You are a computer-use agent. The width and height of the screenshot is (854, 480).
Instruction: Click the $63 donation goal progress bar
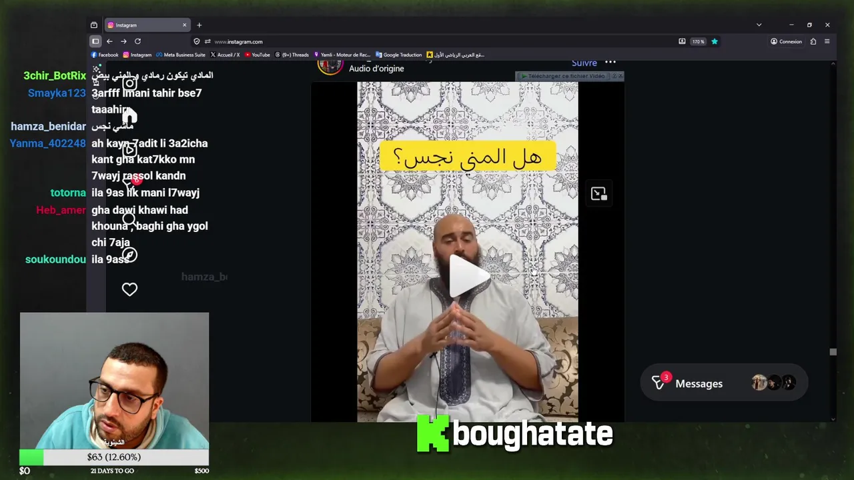(114, 457)
